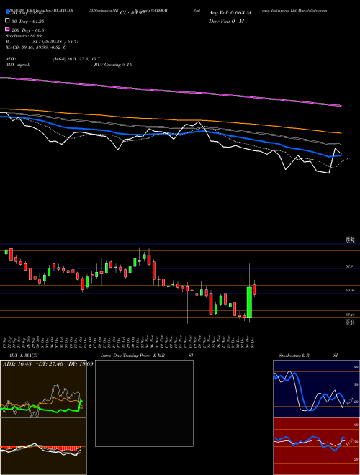This screenshot has width=360, height=475.
Task: Click the last red candlestick on price chart
Action: (x=255, y=289)
